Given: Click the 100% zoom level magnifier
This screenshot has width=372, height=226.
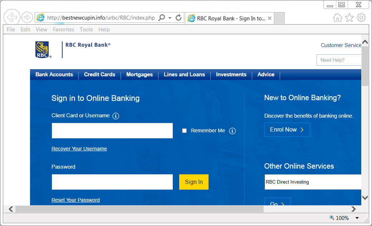Looking at the screenshot, I should (x=332, y=218).
